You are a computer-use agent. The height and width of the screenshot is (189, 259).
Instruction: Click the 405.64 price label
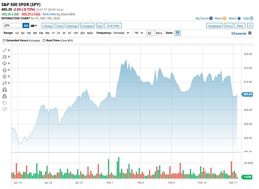(247, 94)
